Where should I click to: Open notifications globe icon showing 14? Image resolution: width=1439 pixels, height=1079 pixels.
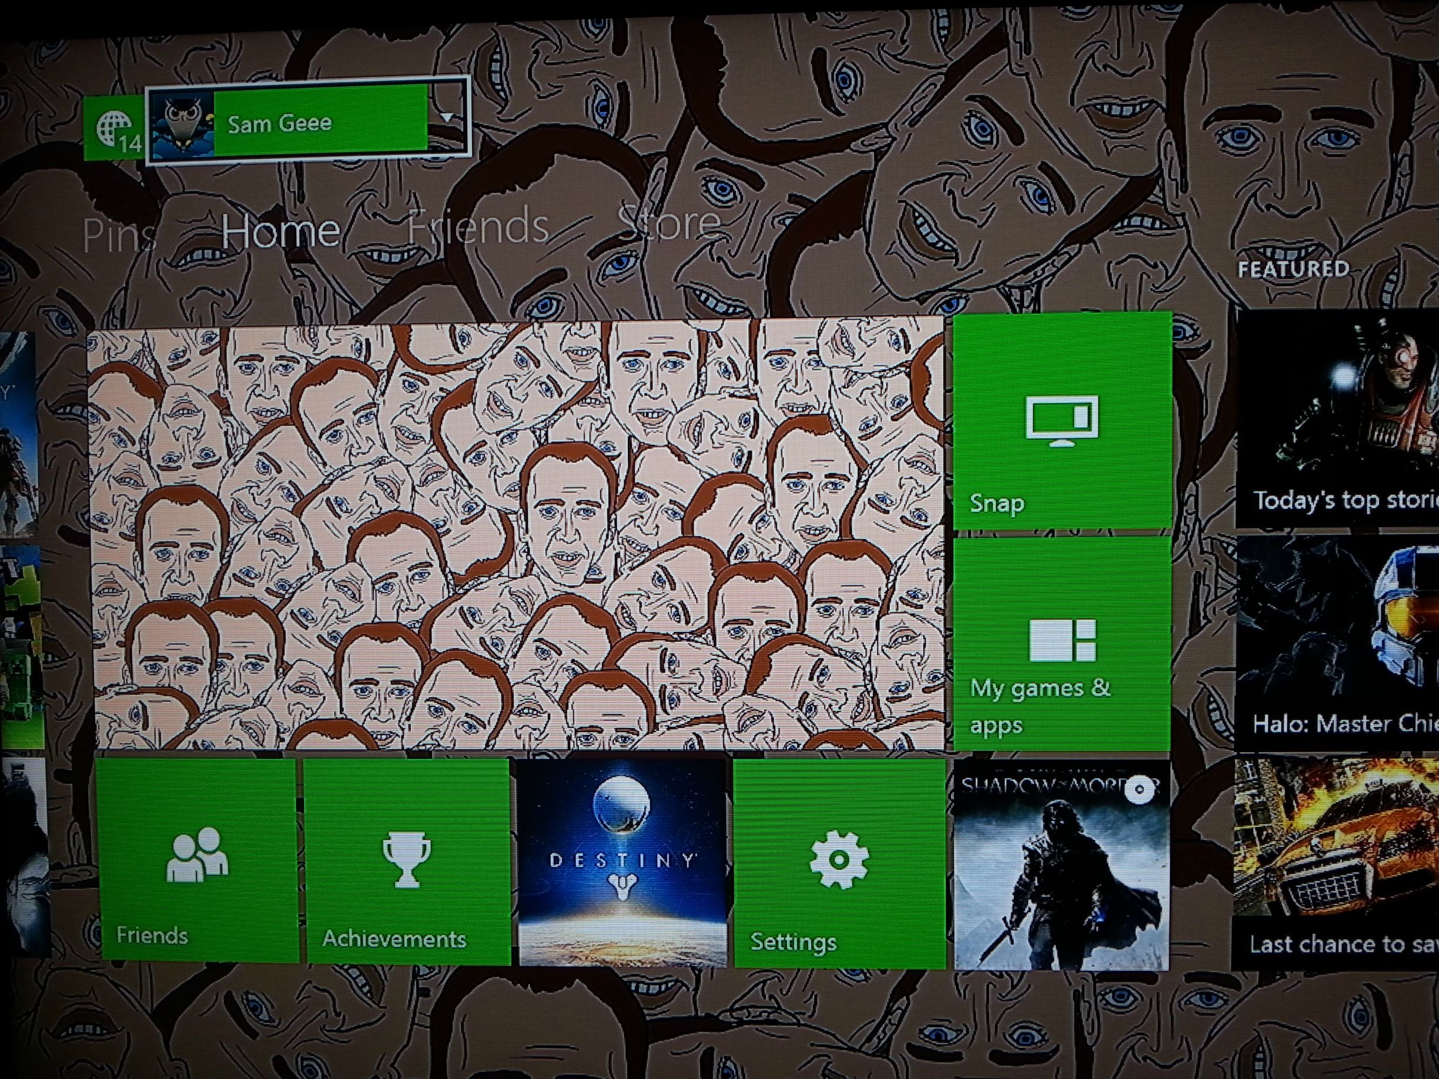[x=115, y=129]
